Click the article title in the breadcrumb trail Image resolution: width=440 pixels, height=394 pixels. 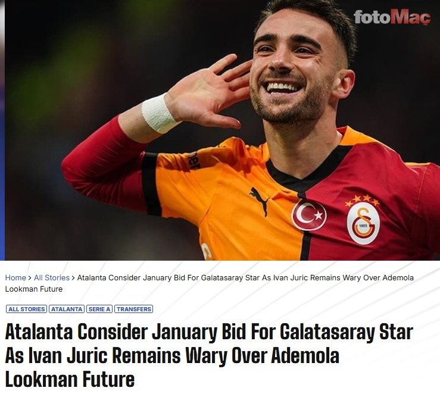210,283
